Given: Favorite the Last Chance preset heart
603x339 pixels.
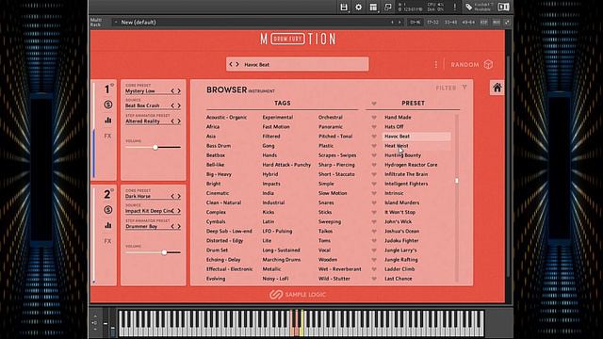Looking at the screenshot, I should (374, 279).
